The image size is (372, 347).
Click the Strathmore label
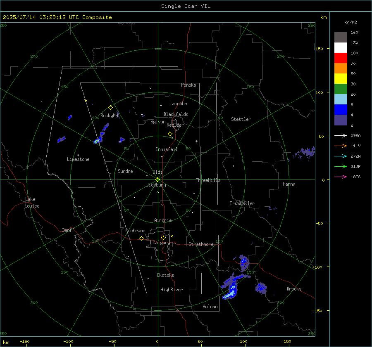201,244
